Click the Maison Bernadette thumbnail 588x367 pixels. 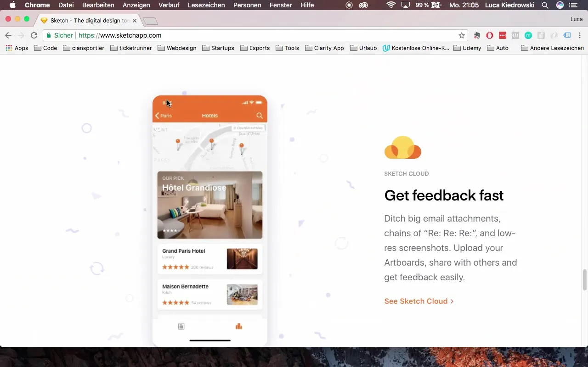pos(242,295)
